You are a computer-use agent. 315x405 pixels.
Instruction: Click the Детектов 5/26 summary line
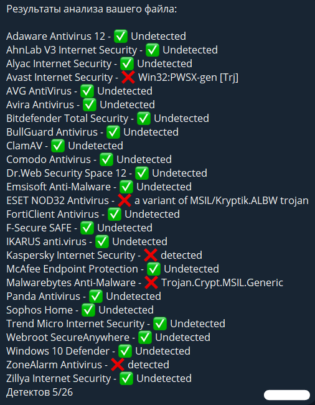pos(40,393)
